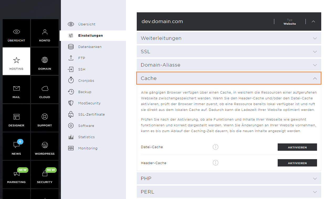Expand the SSL section chevron
This screenshot has width=332, height=199.
[315, 52]
